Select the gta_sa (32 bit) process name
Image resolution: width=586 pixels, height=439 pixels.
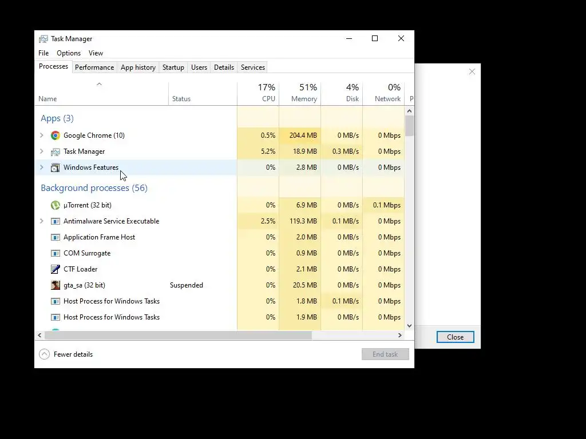click(84, 285)
